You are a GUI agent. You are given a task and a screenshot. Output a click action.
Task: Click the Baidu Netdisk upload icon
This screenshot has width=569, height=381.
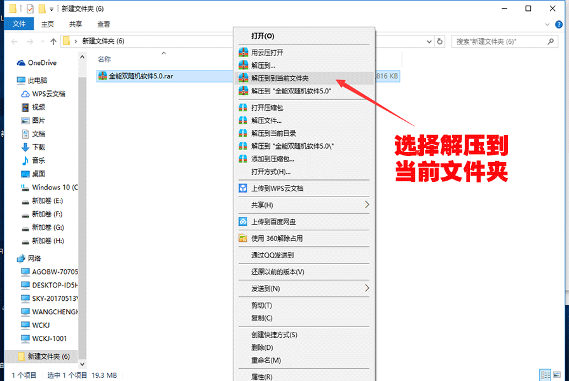pyautogui.click(x=243, y=222)
